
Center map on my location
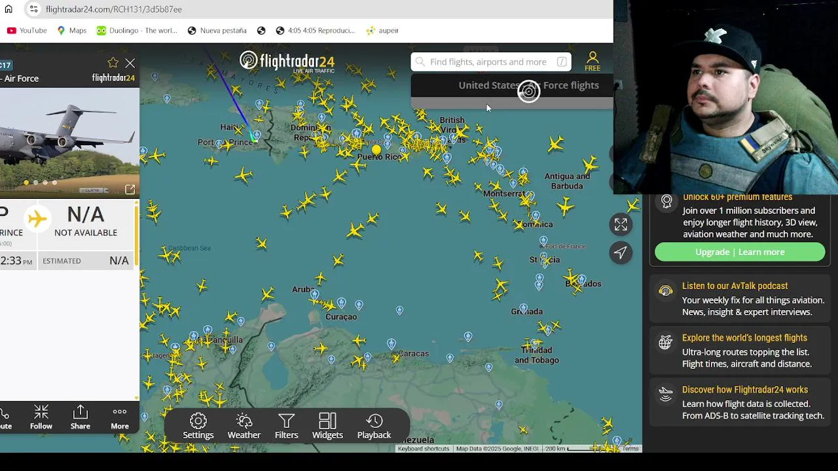(621, 253)
